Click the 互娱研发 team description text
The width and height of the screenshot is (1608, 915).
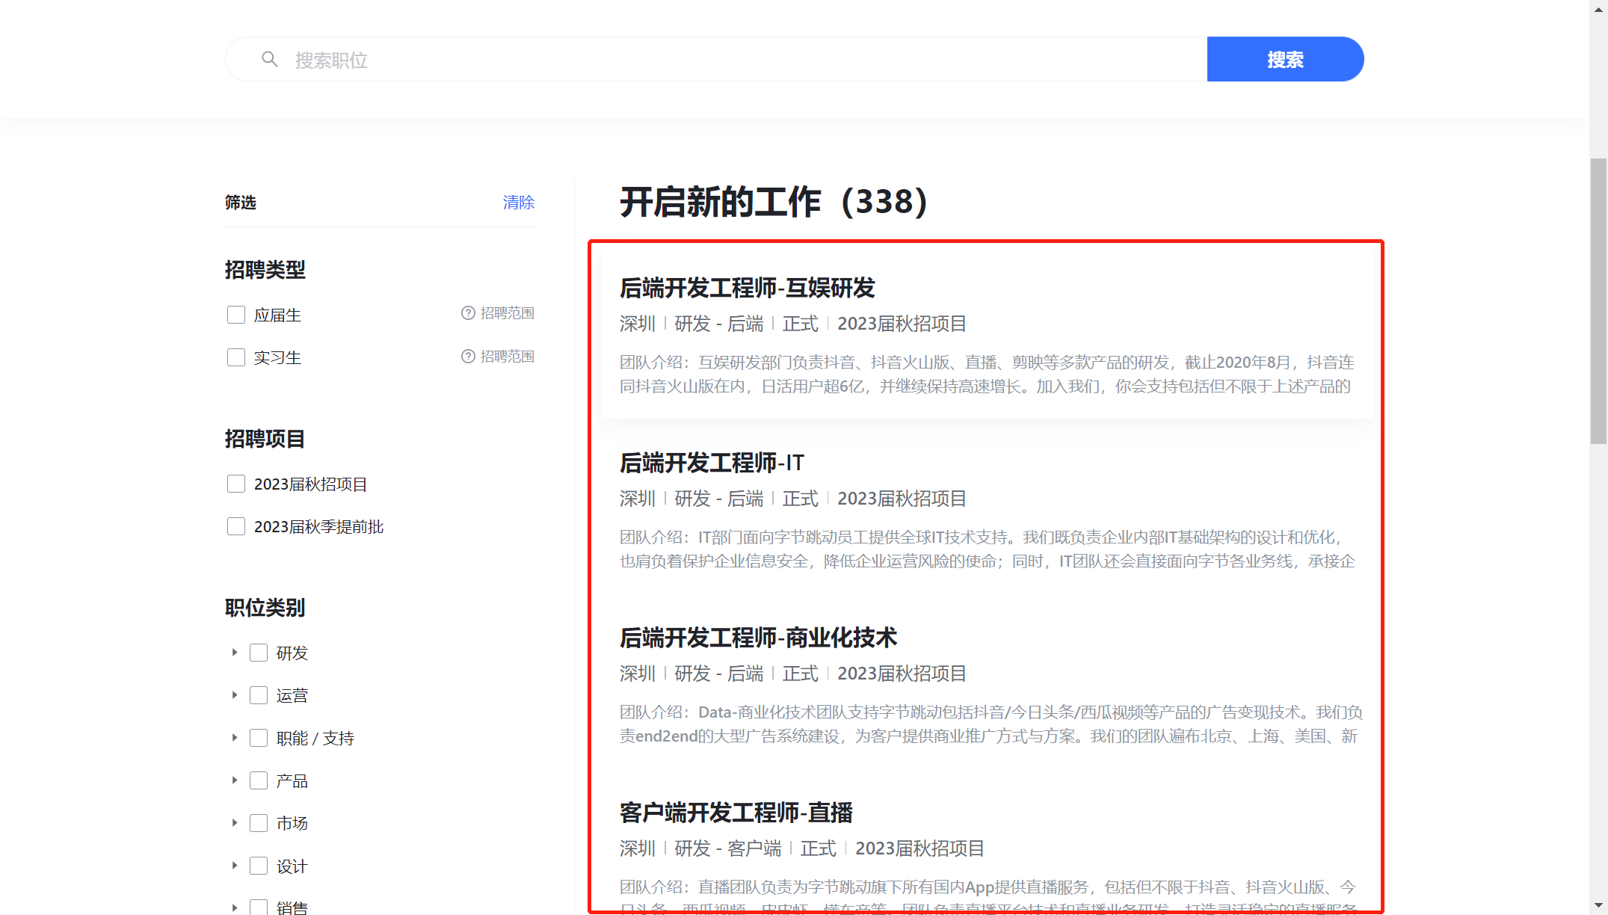point(987,375)
